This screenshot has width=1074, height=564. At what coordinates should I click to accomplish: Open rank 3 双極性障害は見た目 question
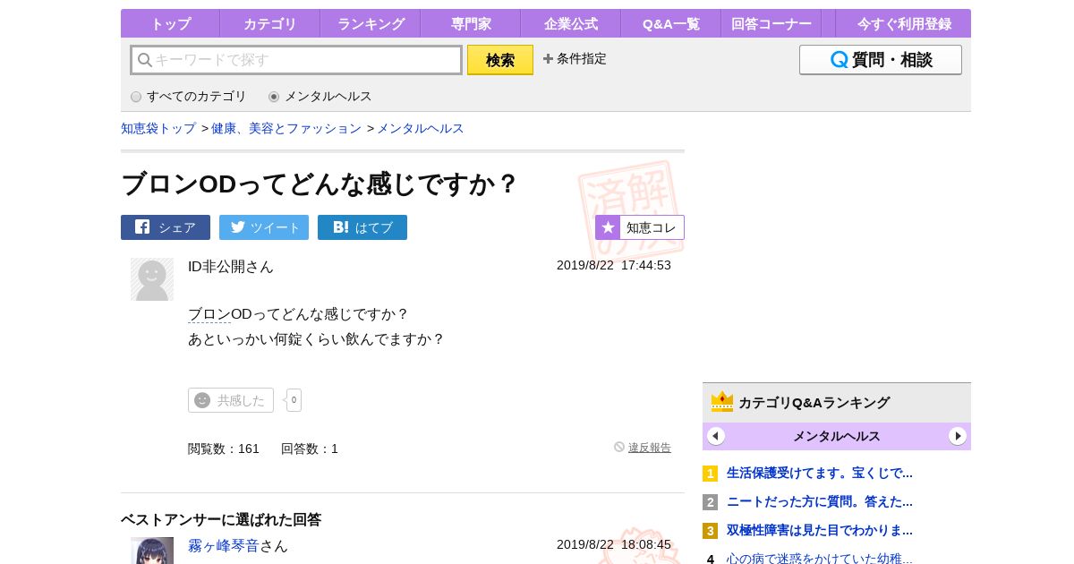(820, 530)
